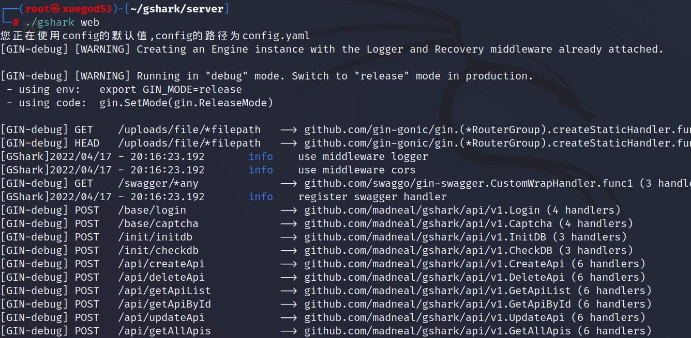The image size is (691, 338).
Task: Click the blue info label before 'register swagger handler'
Action: (261, 197)
